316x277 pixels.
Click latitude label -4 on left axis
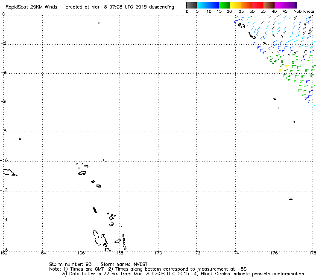pos(3,72)
